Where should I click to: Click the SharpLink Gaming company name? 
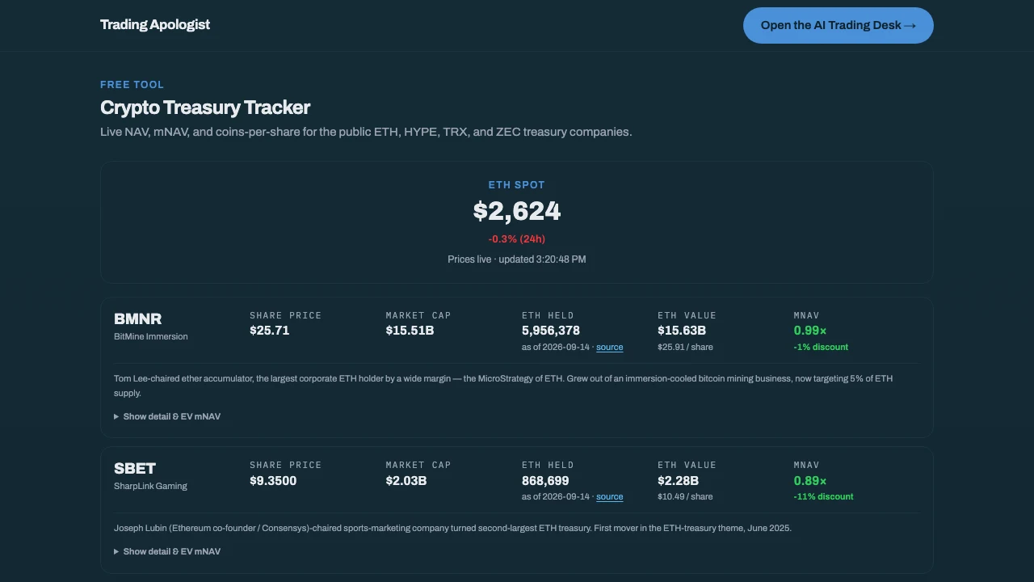click(x=150, y=486)
